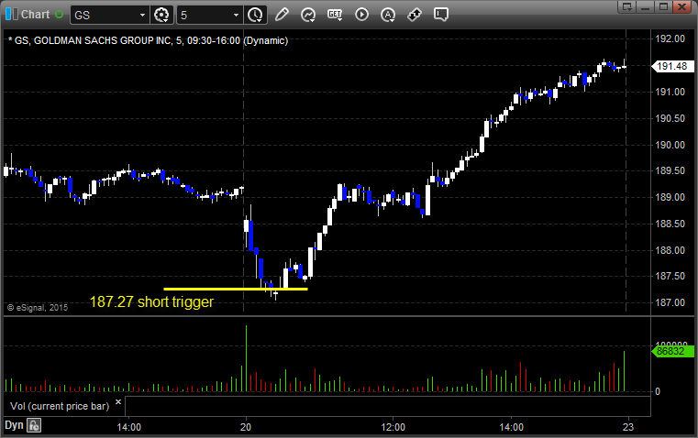Minimize the chart window
The image size is (698, 438).
pyautogui.click(x=645, y=6)
